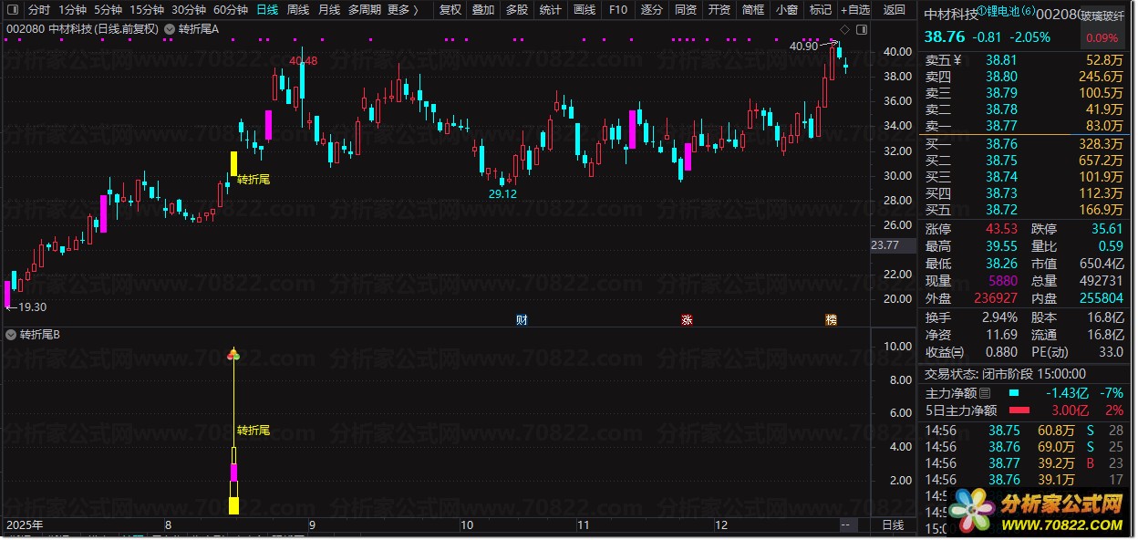This screenshot has height=540, width=1138.
Task: Switch to 1分钟 period
Action: click(73, 10)
